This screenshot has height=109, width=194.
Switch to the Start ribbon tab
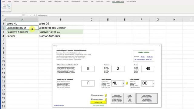point(9,2)
